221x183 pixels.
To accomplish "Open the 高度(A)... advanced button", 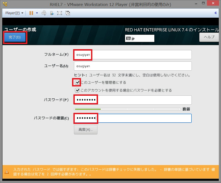I will (86, 130).
